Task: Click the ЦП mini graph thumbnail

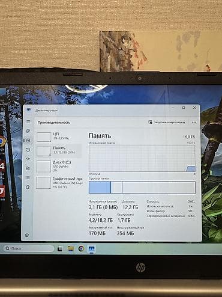Action: pyautogui.click(x=44, y=137)
